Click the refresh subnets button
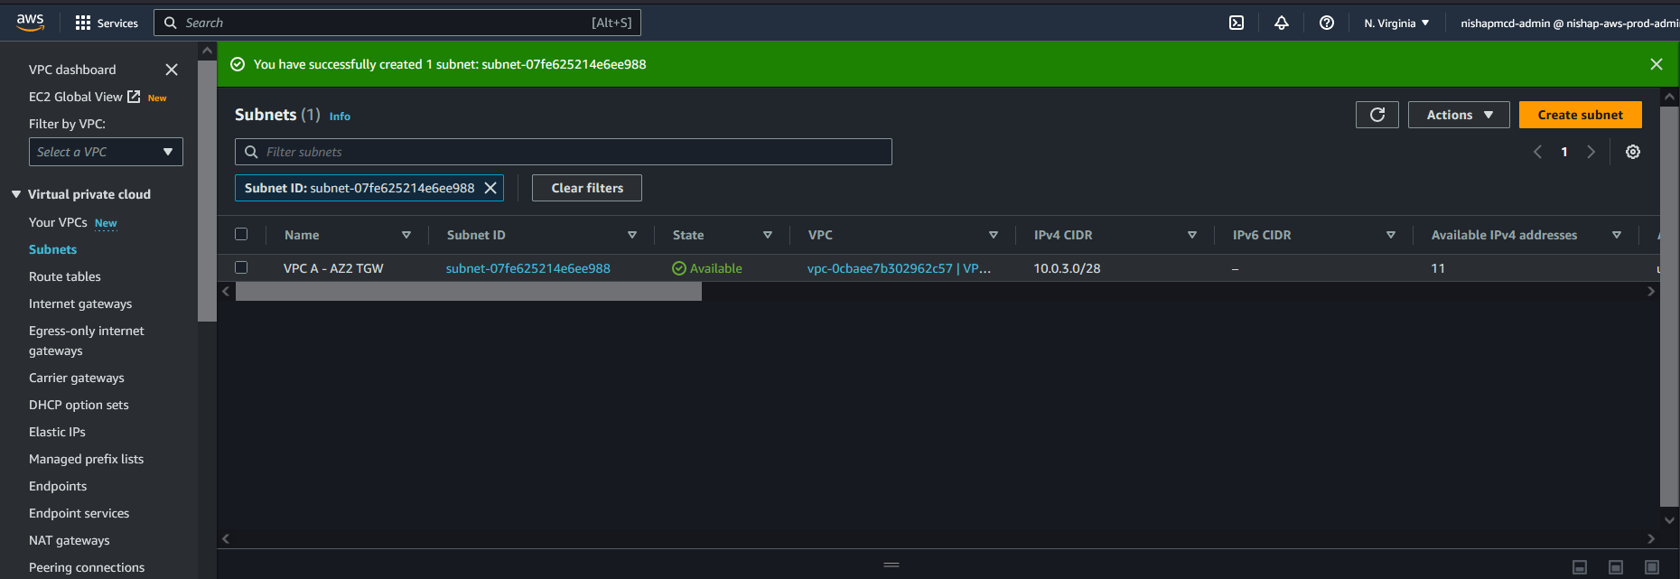The image size is (1680, 579). pyautogui.click(x=1377, y=115)
